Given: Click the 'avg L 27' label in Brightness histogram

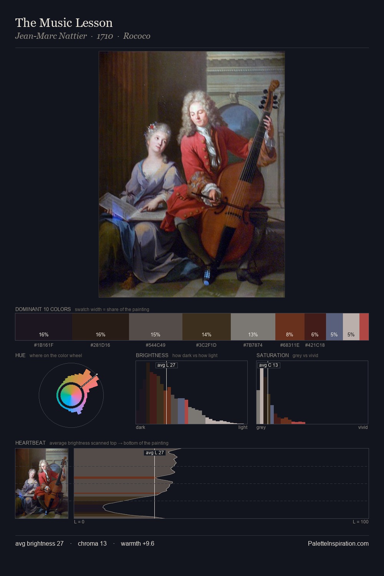Looking at the screenshot, I should point(166,365).
